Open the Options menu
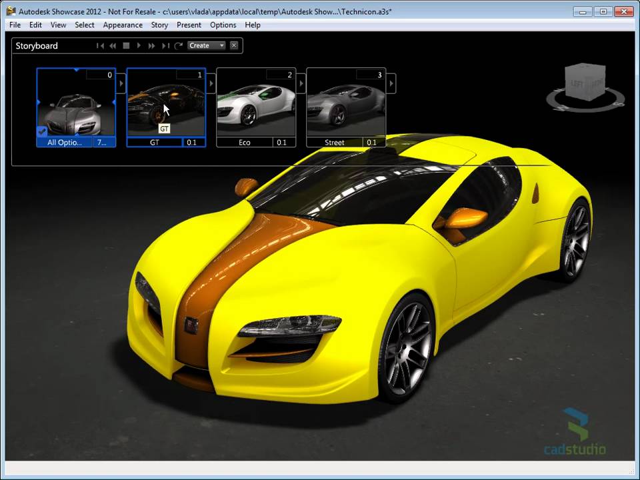The height and width of the screenshot is (480, 640). point(223,25)
